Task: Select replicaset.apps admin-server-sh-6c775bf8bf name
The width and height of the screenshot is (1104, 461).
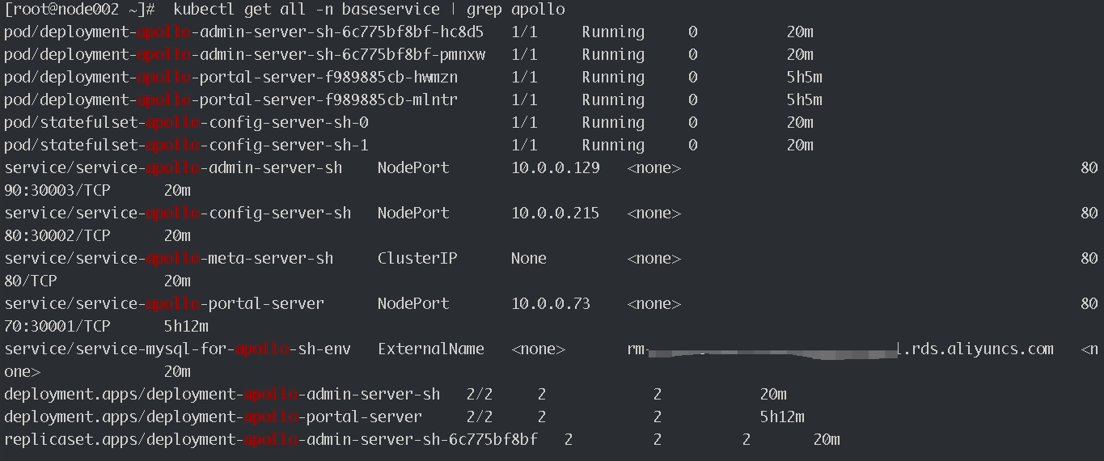Action: point(271,440)
